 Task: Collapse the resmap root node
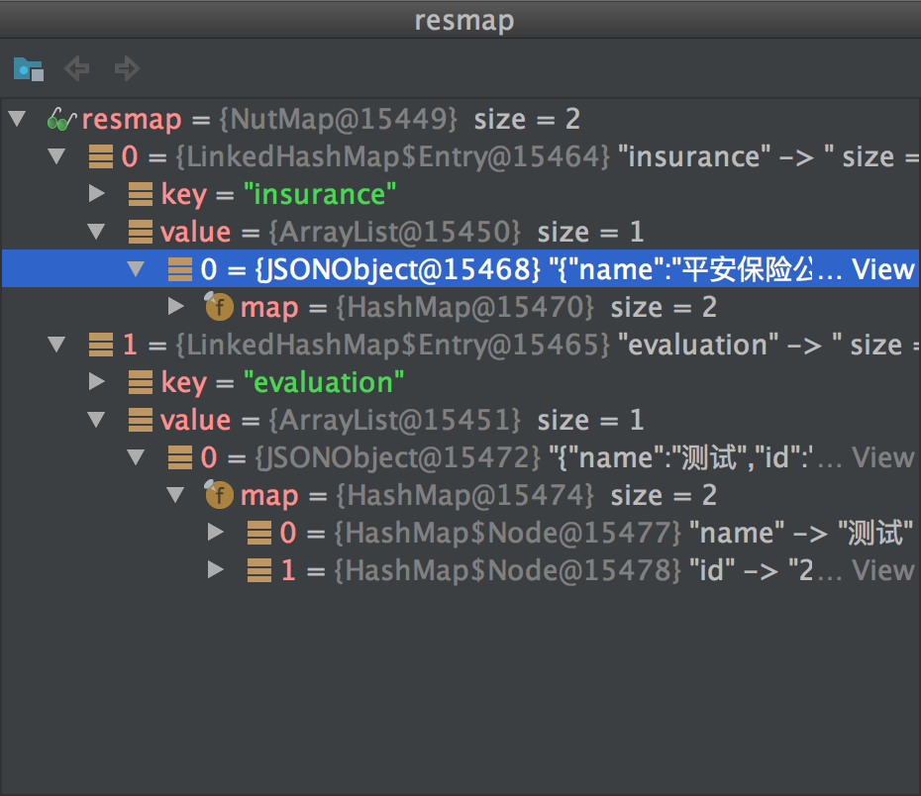tap(17, 120)
